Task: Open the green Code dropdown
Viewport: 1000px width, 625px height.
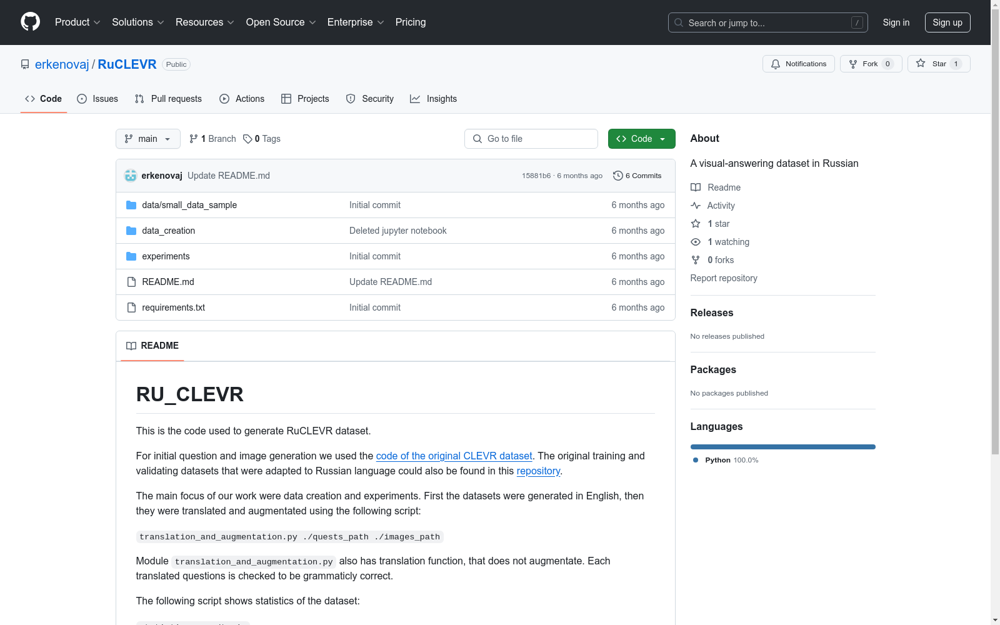Action: click(641, 139)
